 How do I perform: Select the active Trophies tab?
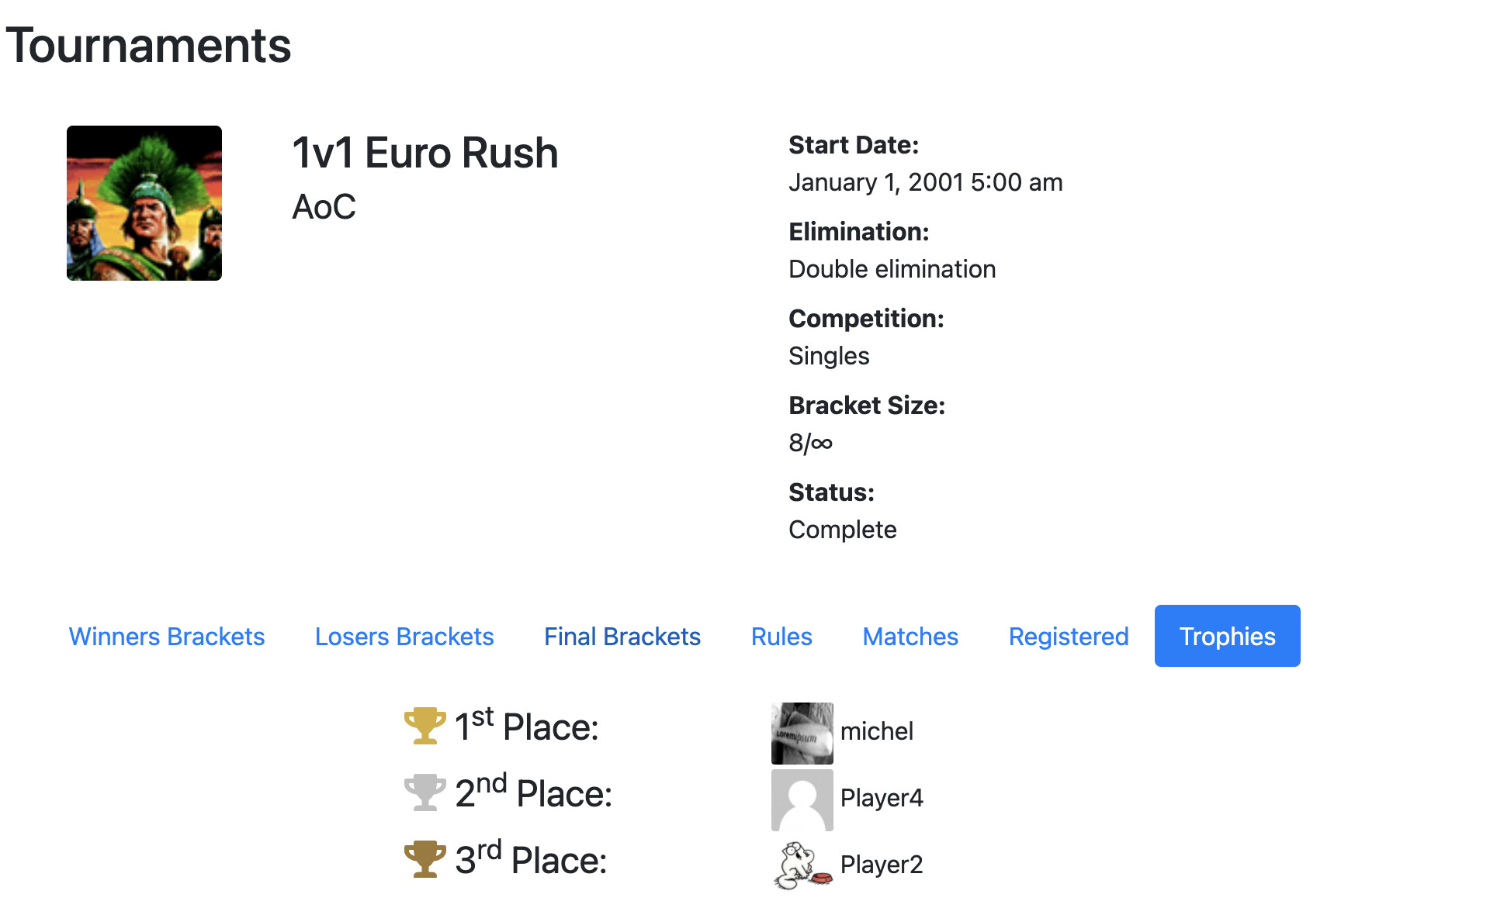[1228, 636]
